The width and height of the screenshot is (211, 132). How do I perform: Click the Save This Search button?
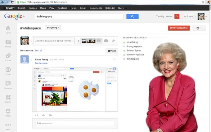pos(179,28)
